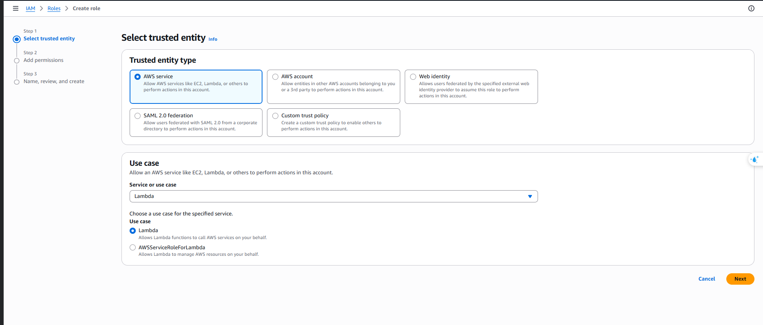Click the Create role breadcrumb text

coord(86,9)
